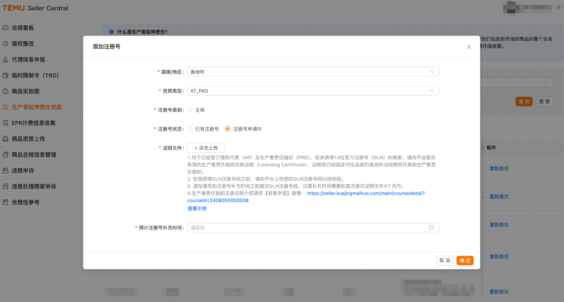Click the 取消 button

(445, 260)
